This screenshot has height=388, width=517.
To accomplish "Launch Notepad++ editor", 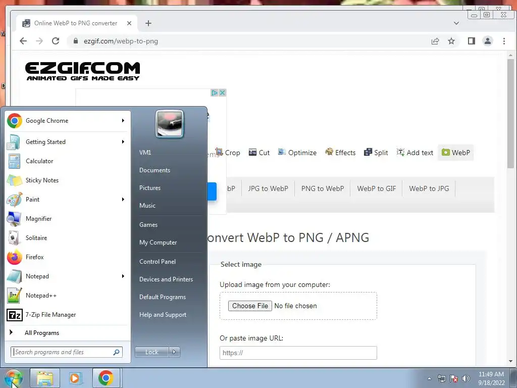I will pyautogui.click(x=67, y=295).
